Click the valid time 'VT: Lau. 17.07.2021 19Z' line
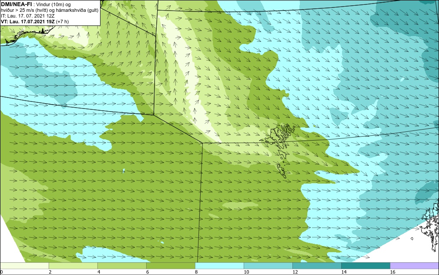 tap(35, 22)
